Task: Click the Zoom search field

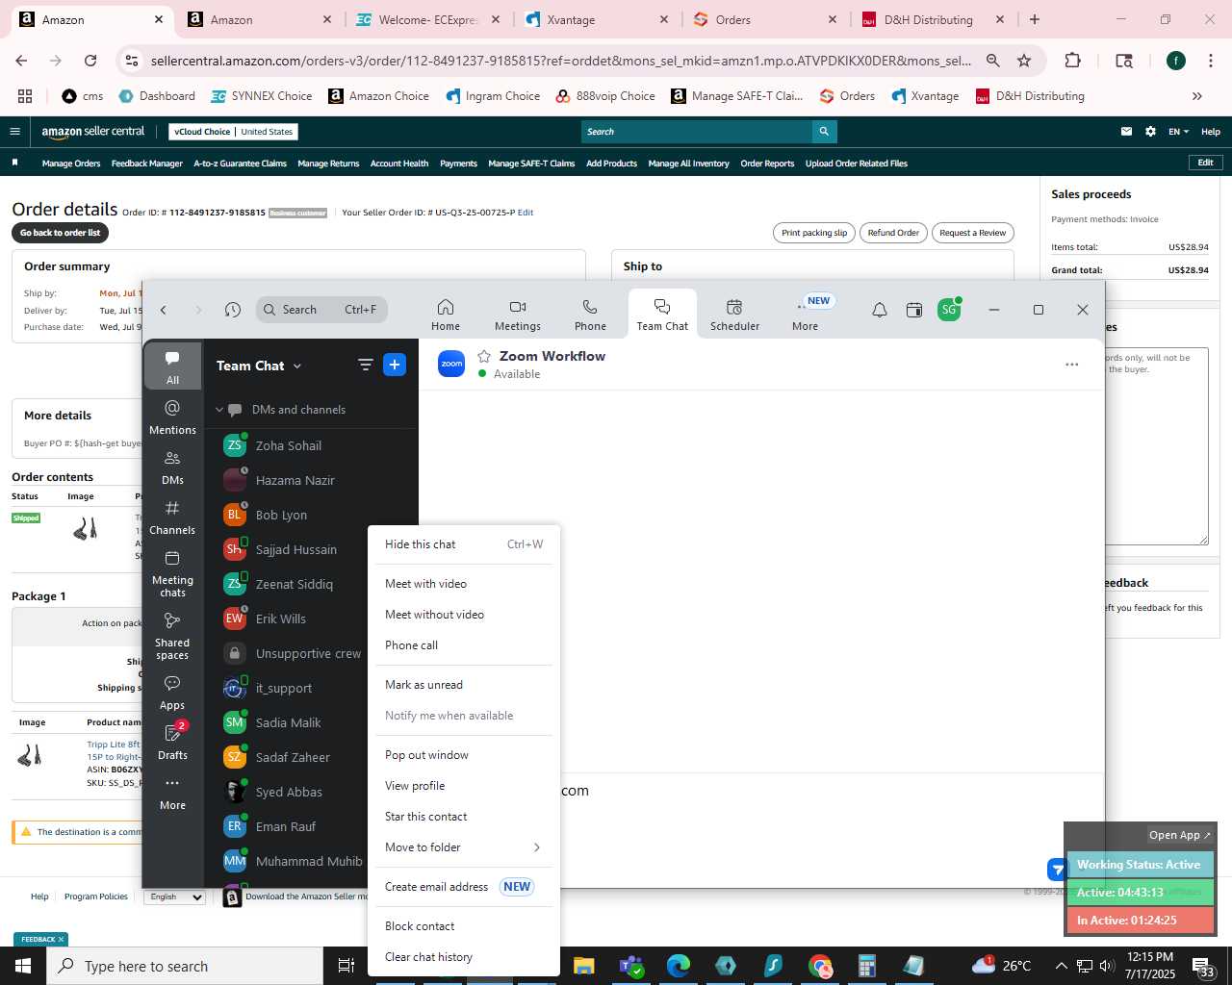Action: (322, 310)
